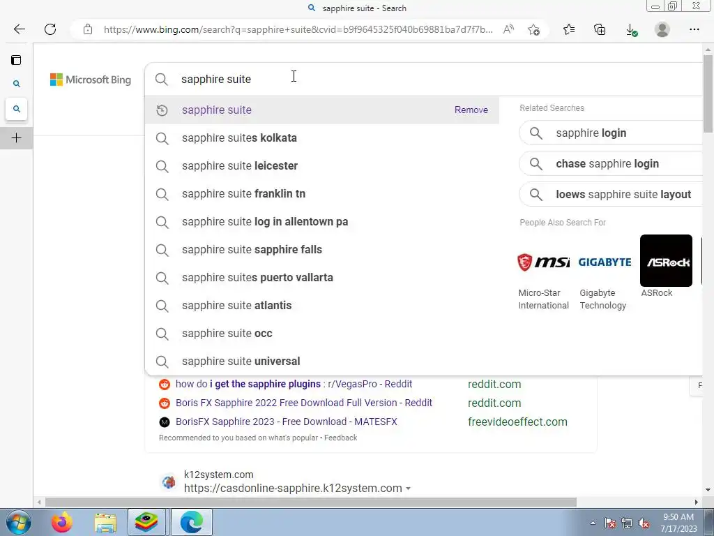Show hidden system tray icons
The width and height of the screenshot is (714, 536).
click(x=593, y=523)
